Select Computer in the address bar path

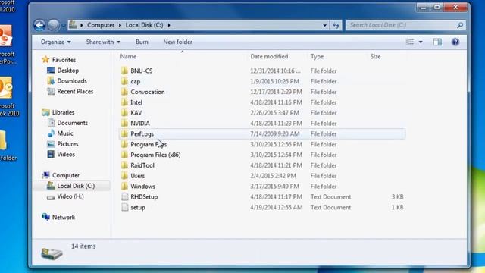click(101, 25)
